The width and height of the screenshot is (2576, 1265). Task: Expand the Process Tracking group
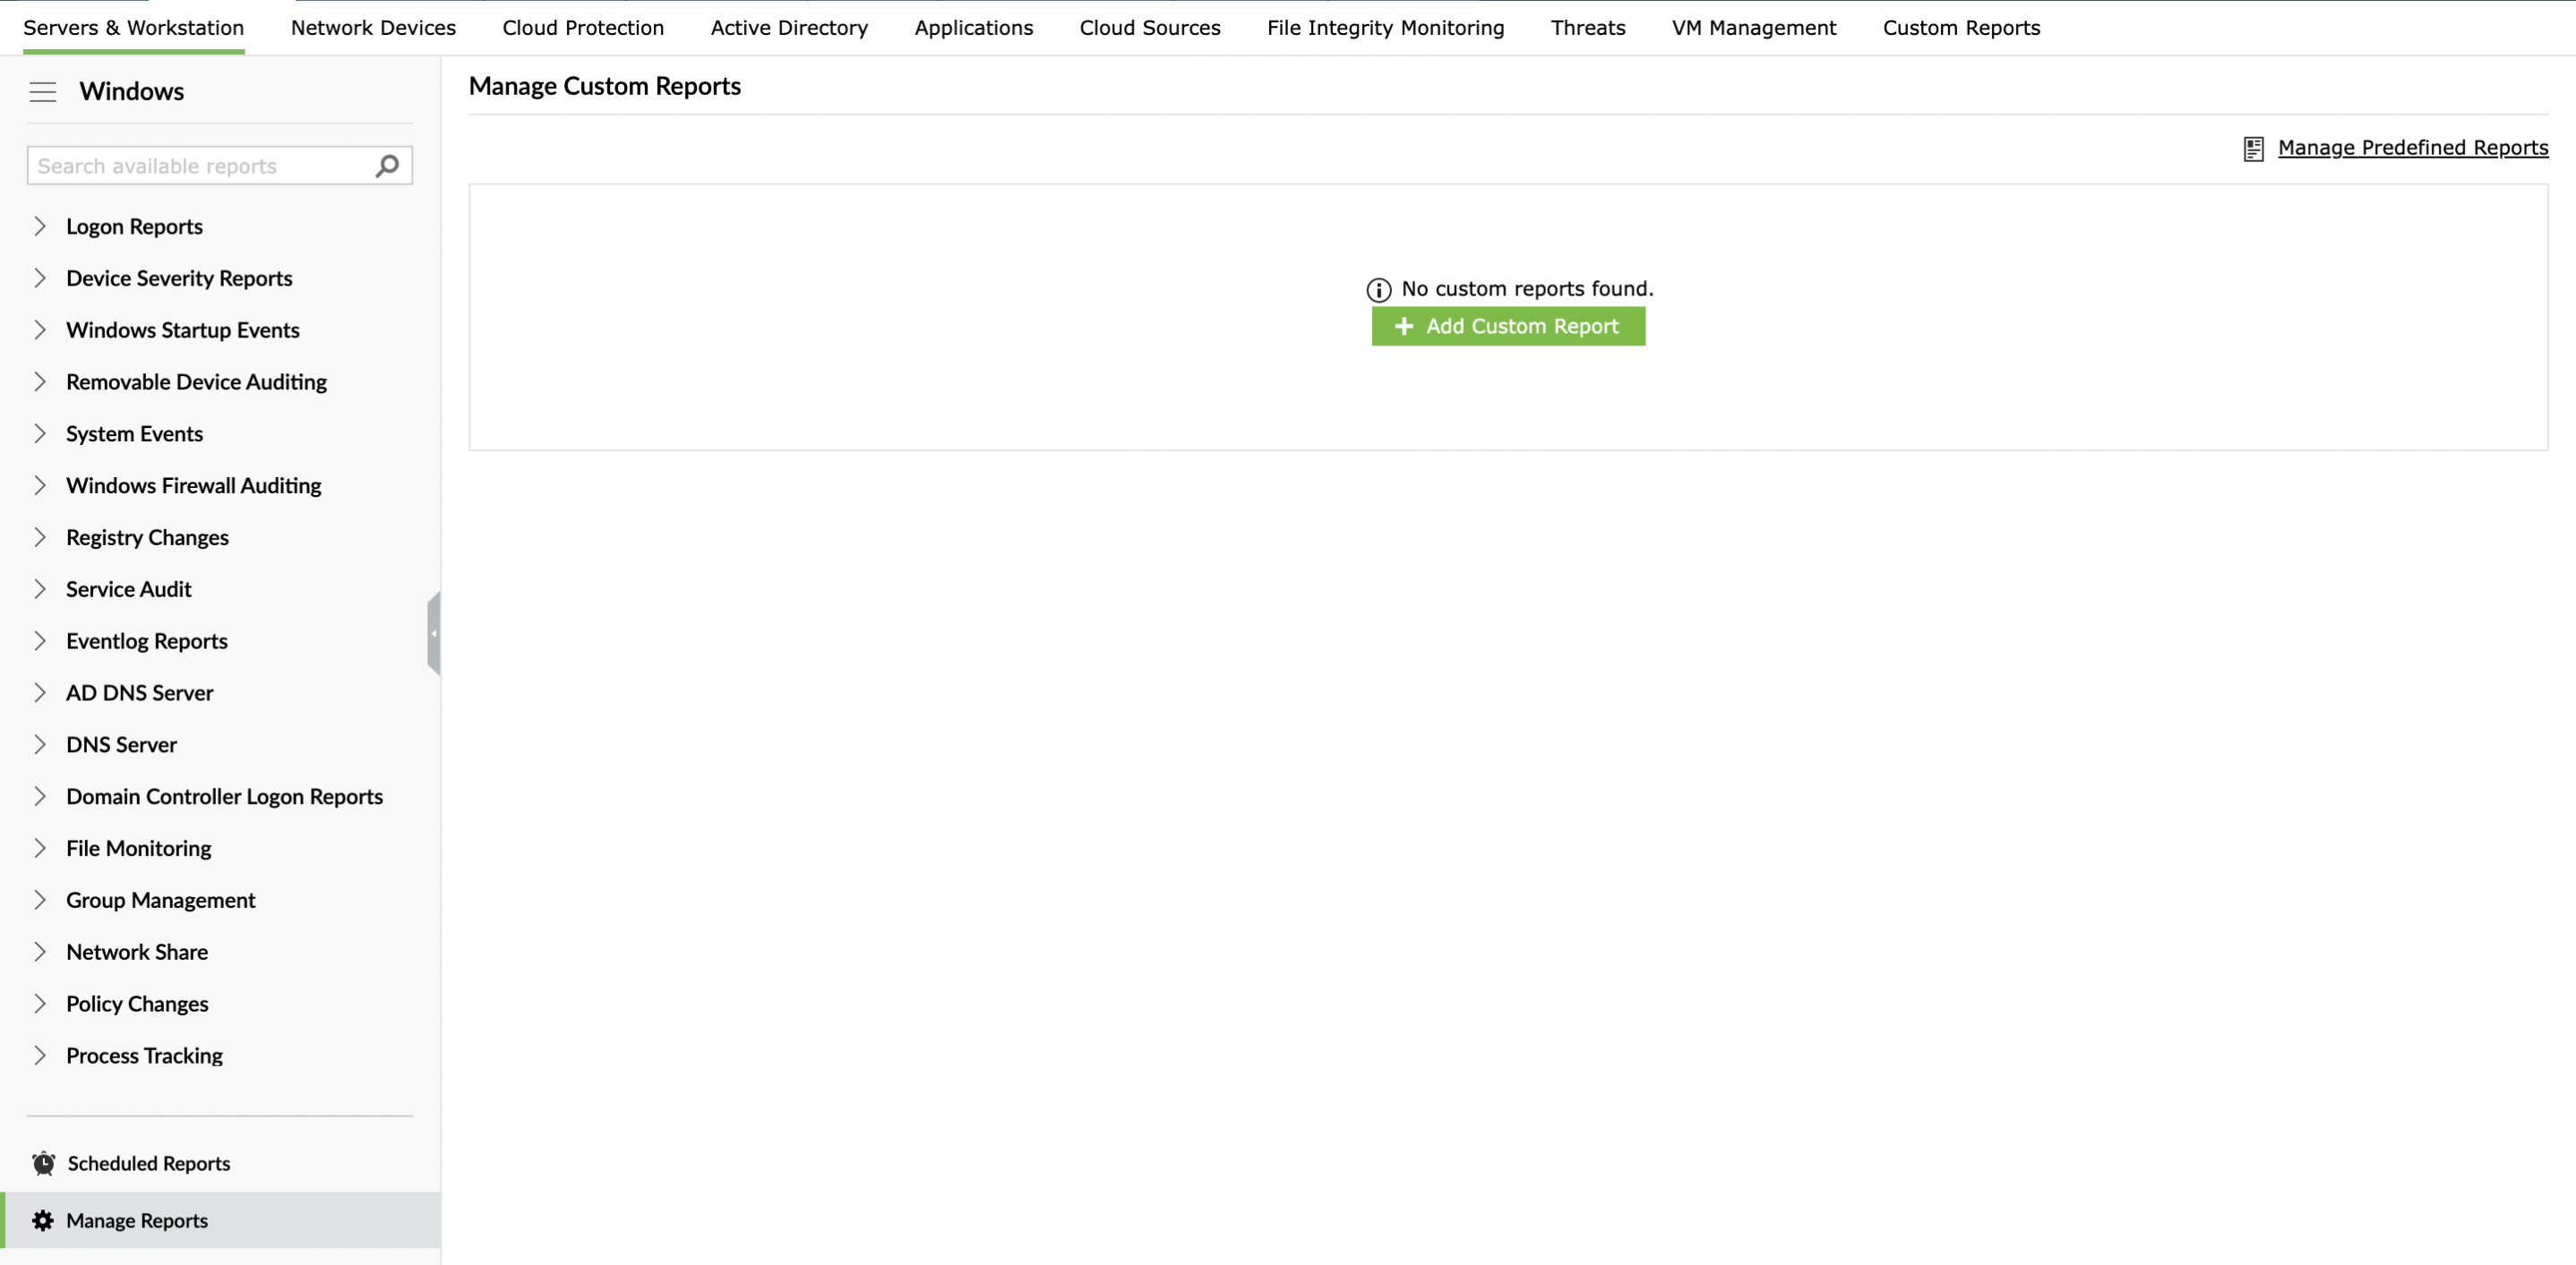coord(40,1056)
